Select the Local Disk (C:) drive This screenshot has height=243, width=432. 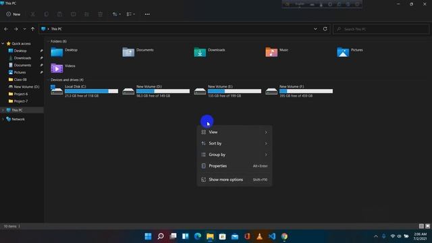pyautogui.click(x=84, y=91)
